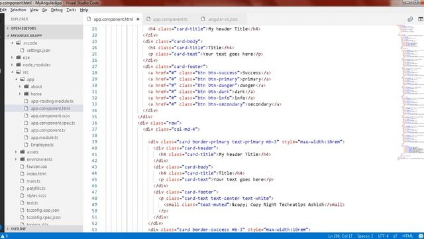Click the EXPLORER panel title
Image resolution: width=424 pixels, height=239 pixels.
19,19
